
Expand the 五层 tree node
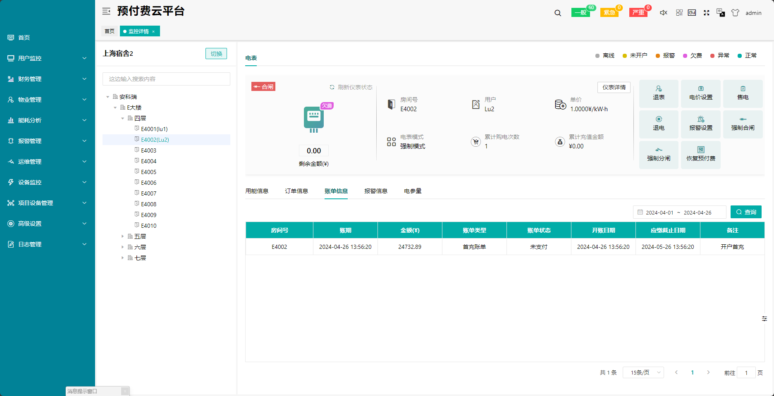point(122,236)
